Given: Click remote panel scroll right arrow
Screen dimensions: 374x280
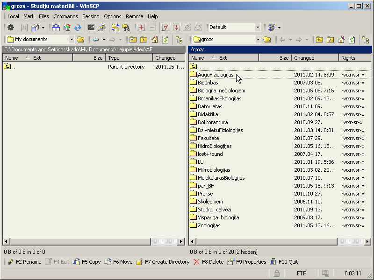Looking at the screenshot, I should [x=367, y=242].
